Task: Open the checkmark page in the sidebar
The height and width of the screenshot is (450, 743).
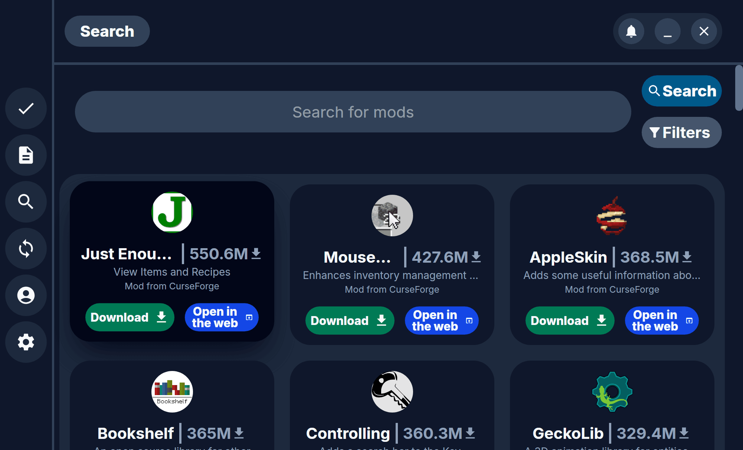Action: tap(26, 108)
